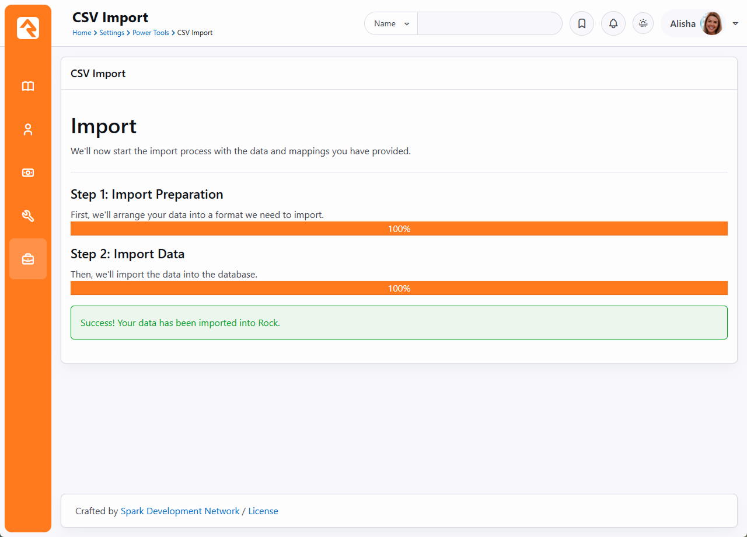Image resolution: width=747 pixels, height=537 pixels.
Task: Open the Intranet book icon in sidebar
Action: coord(28,86)
